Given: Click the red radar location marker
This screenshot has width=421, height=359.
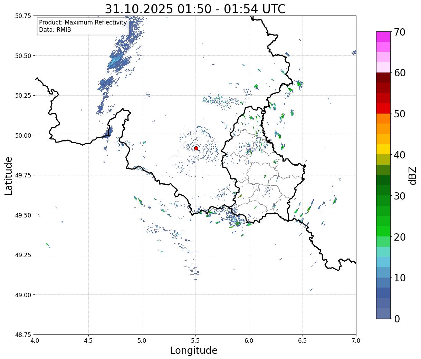Looking at the screenshot, I should 196,148.
